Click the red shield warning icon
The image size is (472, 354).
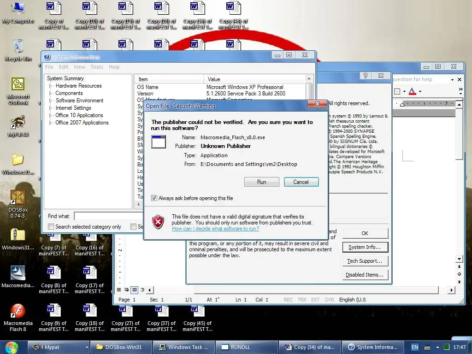point(158,222)
